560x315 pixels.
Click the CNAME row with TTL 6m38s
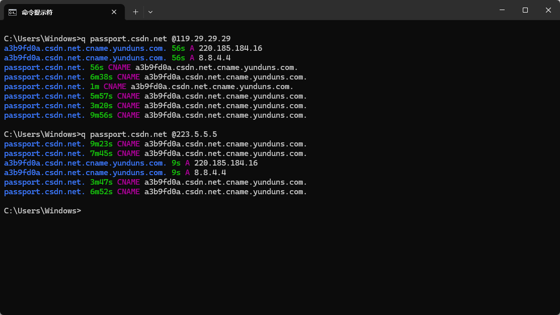tap(155, 77)
